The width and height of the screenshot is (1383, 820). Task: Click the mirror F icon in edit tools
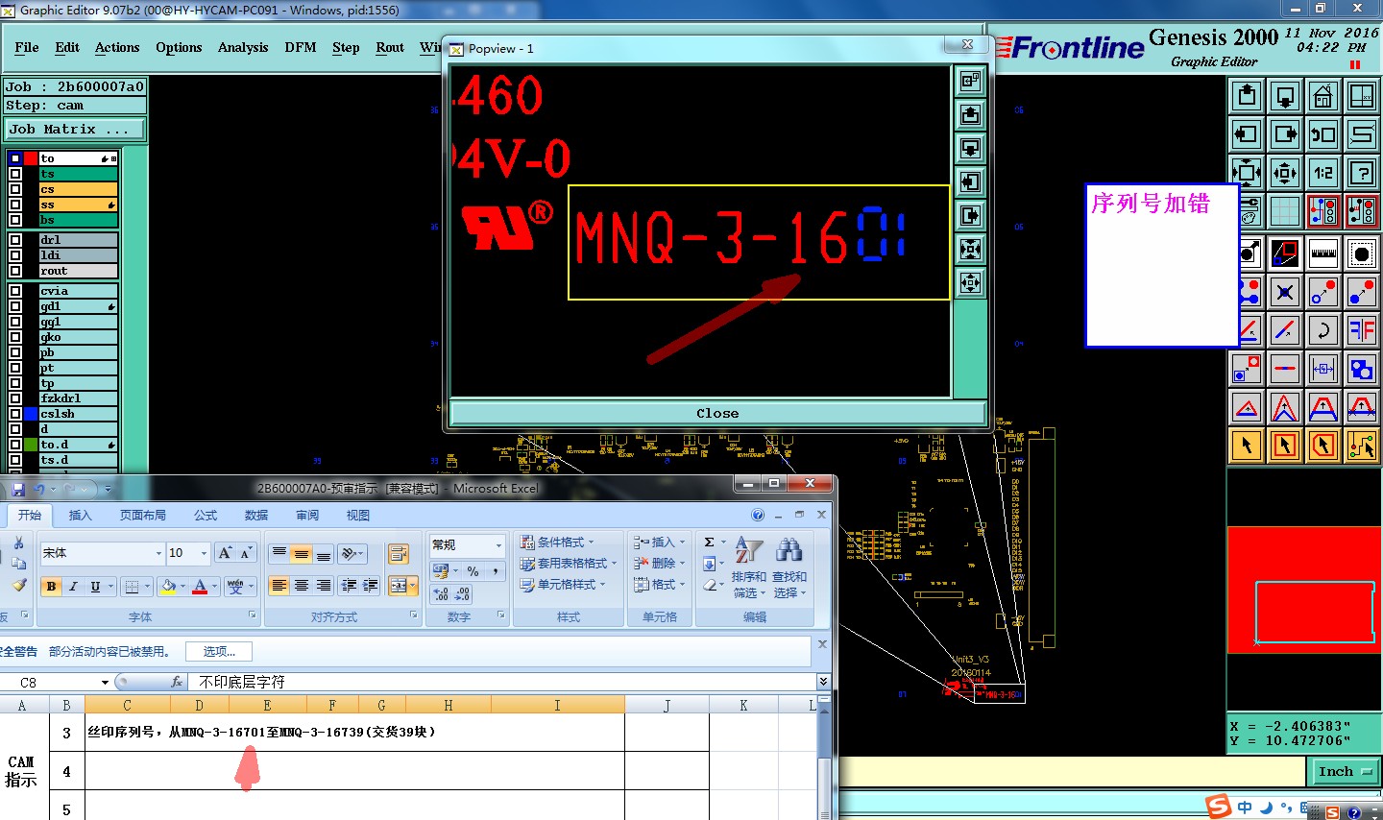[1362, 330]
